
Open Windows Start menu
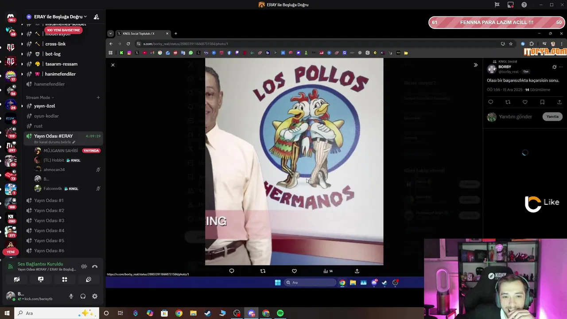click(7, 313)
